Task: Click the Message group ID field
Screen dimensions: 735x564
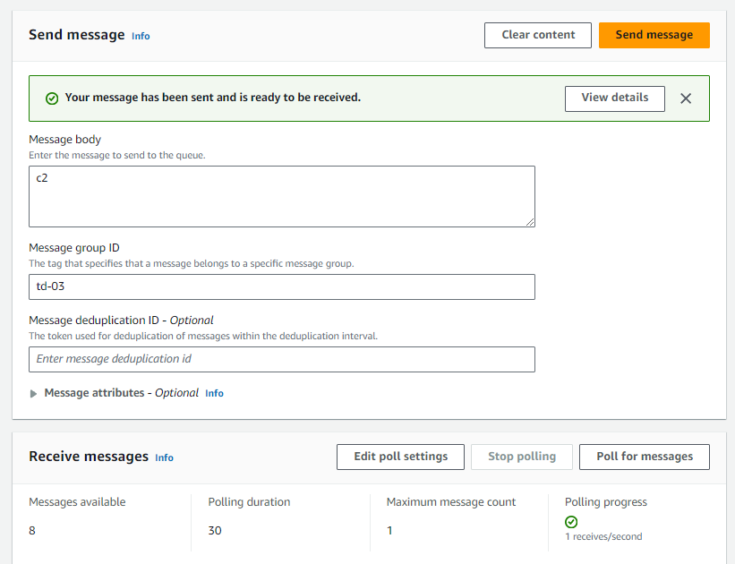Action: (281, 286)
